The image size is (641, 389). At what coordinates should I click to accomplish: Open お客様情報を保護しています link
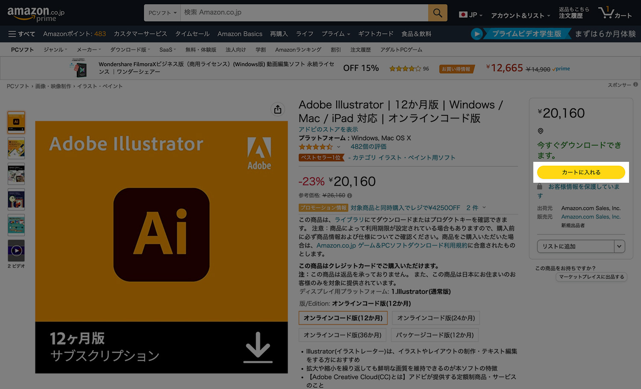579,191
